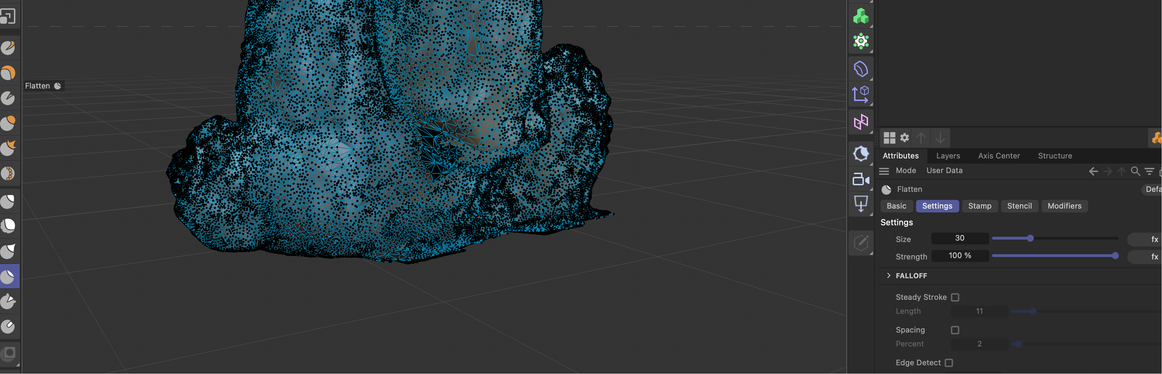Screen dimensions: 1162x374
Task: Click the green stacked cubes icon
Action: [860, 16]
